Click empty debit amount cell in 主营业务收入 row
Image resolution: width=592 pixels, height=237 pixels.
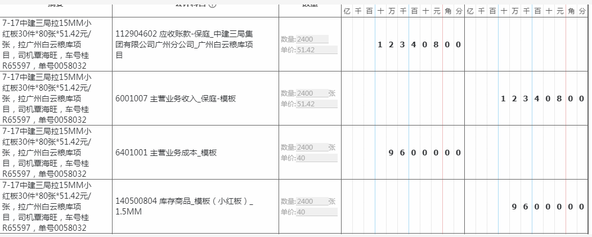coord(403,99)
